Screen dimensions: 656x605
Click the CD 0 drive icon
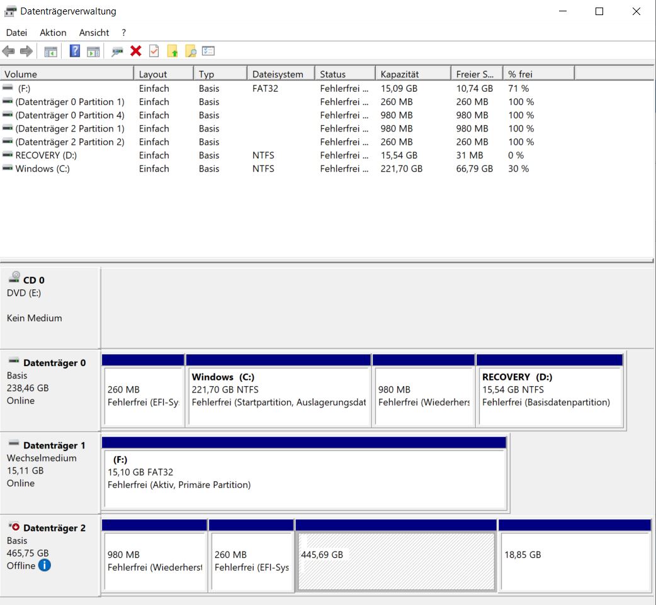pos(15,277)
